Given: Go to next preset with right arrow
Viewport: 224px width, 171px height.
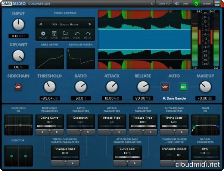Looking at the screenshot, I should (x=90, y=24).
